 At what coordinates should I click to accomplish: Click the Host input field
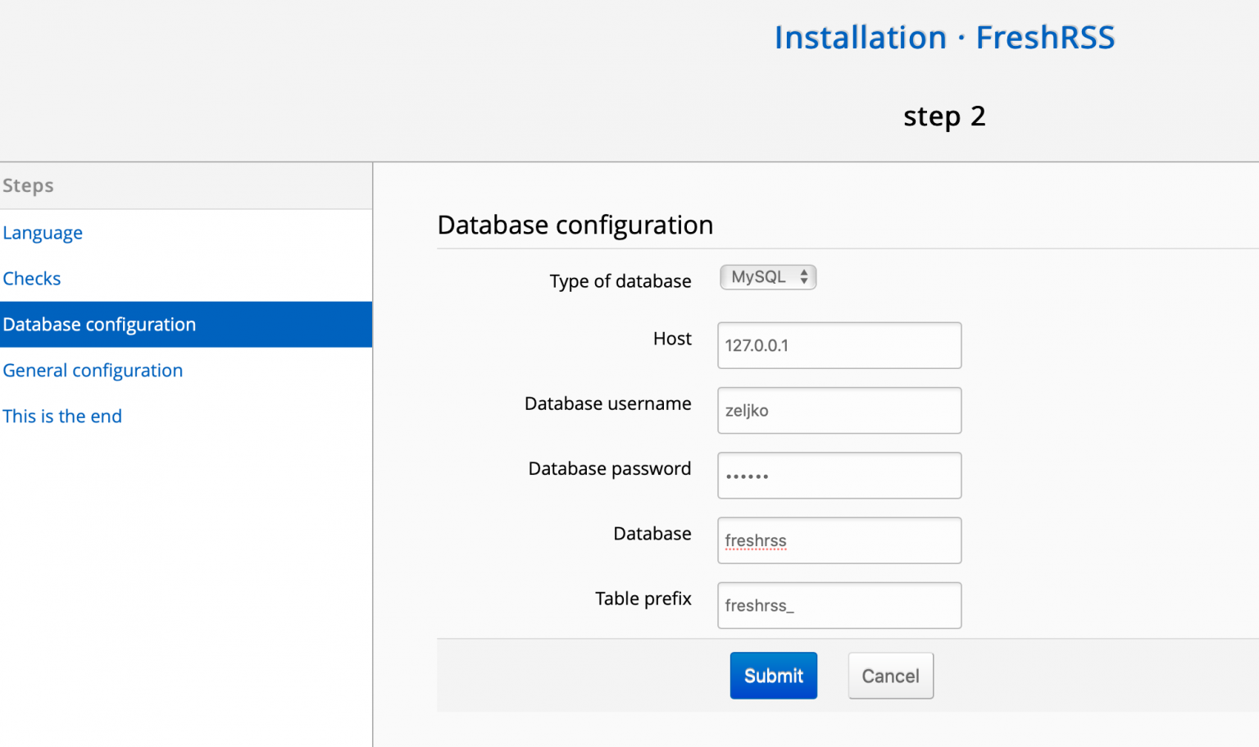pyautogui.click(x=839, y=345)
